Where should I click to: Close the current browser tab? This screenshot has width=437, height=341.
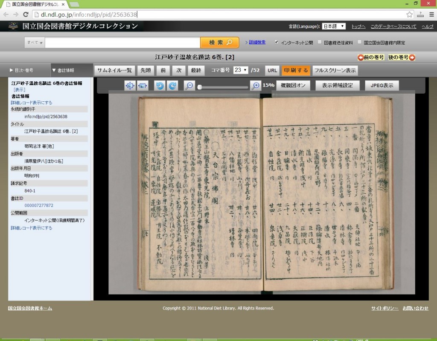[x=63, y=4]
